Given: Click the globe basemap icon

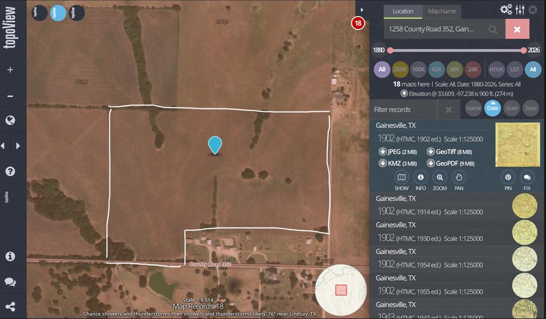Looking at the screenshot, I should [10, 120].
